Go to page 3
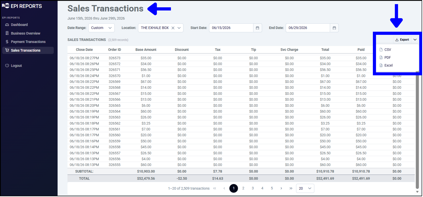This screenshot has height=197, width=423. (253, 188)
